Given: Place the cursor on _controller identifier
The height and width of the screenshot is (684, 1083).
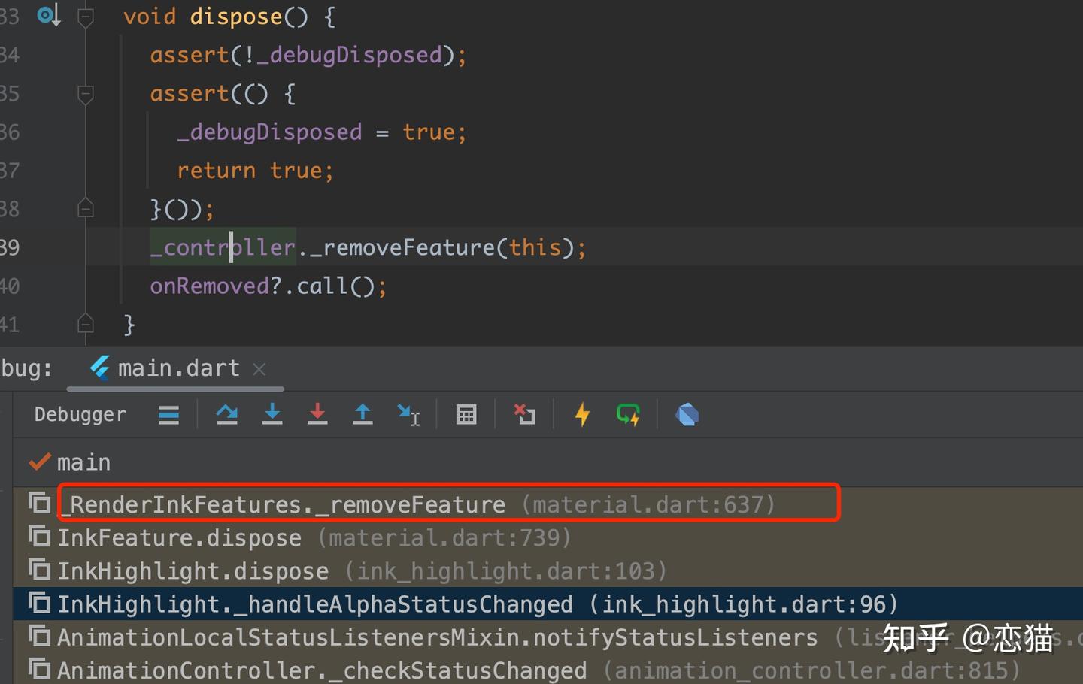Looking at the screenshot, I should tap(223, 247).
